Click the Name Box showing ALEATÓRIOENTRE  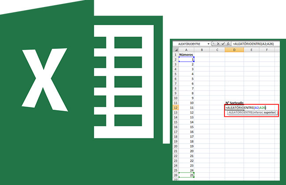click(x=190, y=44)
